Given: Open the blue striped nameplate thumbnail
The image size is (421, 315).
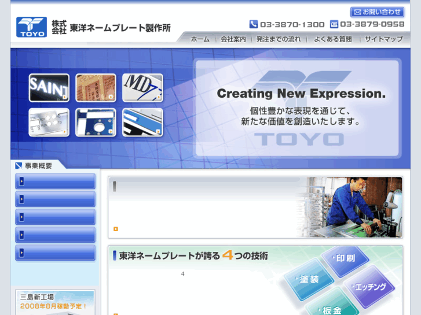Looking at the screenshot, I should point(142,123).
